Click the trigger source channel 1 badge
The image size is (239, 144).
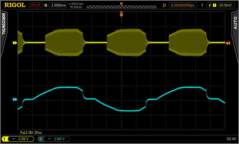[214, 5]
